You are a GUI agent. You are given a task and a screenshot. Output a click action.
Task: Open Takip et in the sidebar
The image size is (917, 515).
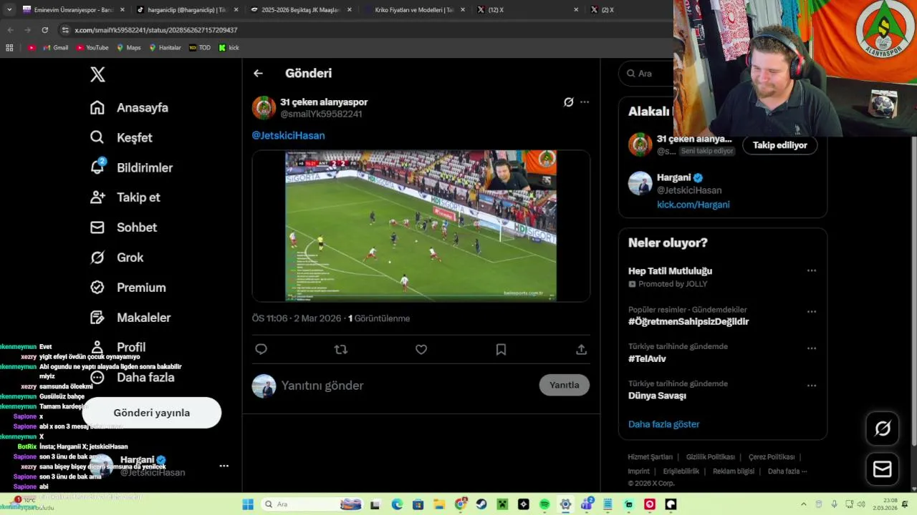coord(125,197)
